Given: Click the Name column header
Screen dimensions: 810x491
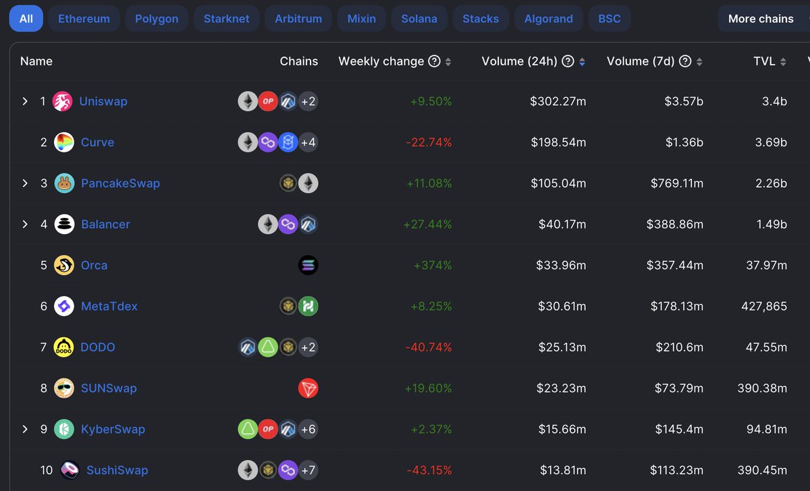Looking at the screenshot, I should point(36,61).
